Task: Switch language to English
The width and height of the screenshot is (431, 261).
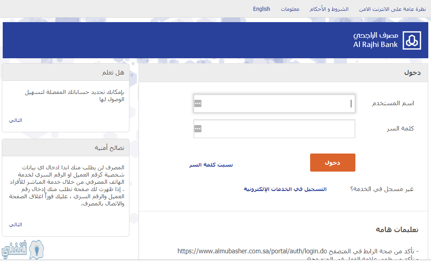Action: pos(261,9)
